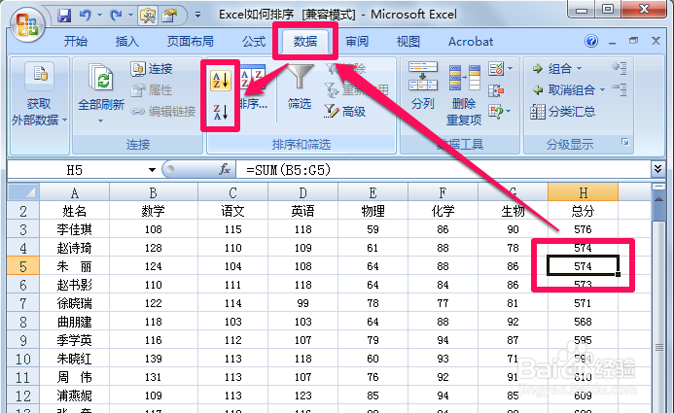Click the 属性 properties button
Viewport: 674px width, 413px height.
(152, 90)
